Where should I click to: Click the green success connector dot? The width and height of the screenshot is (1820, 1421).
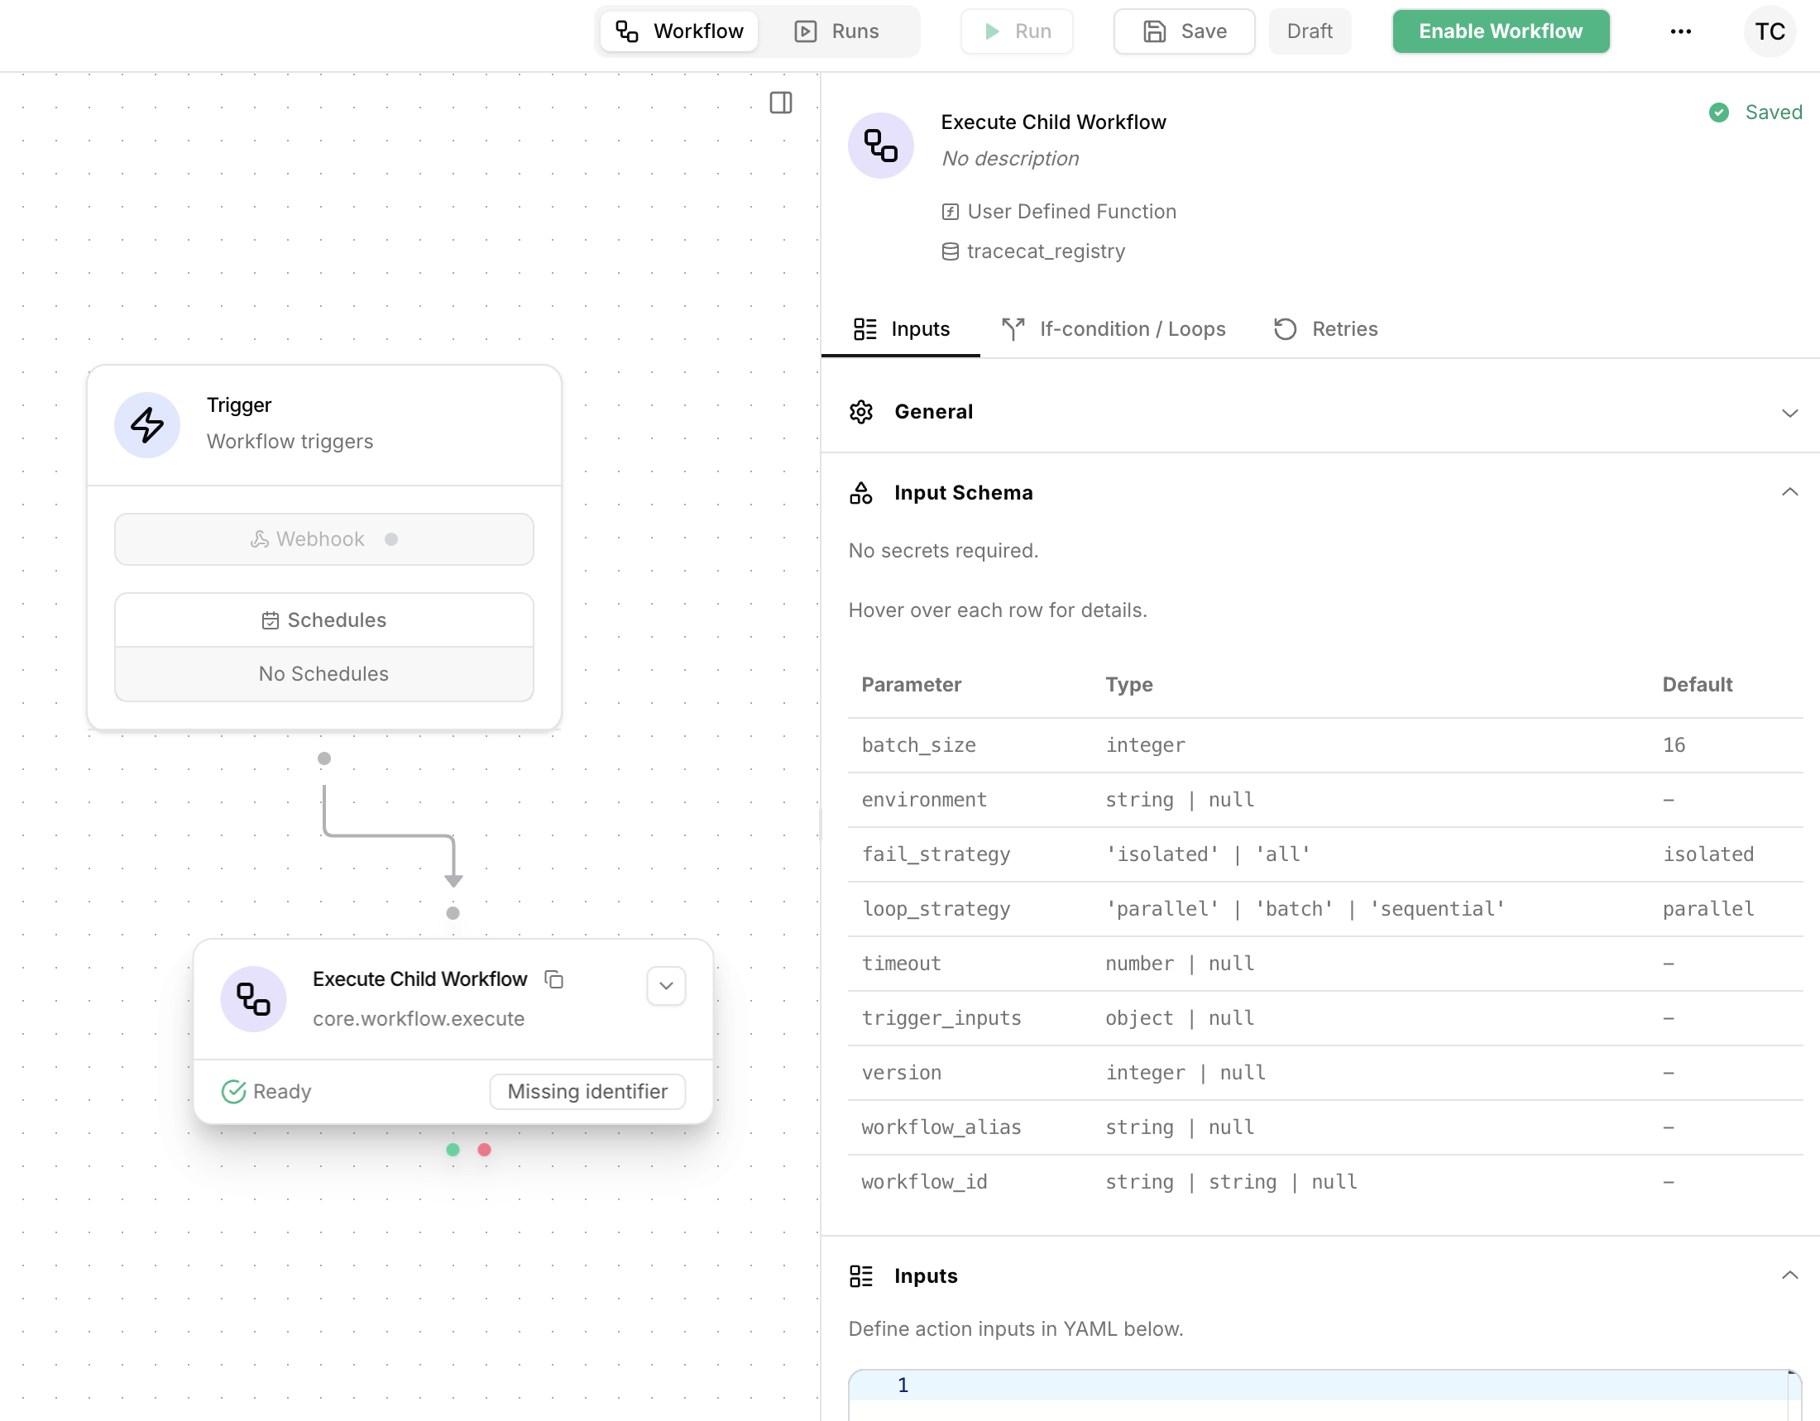point(453,1150)
